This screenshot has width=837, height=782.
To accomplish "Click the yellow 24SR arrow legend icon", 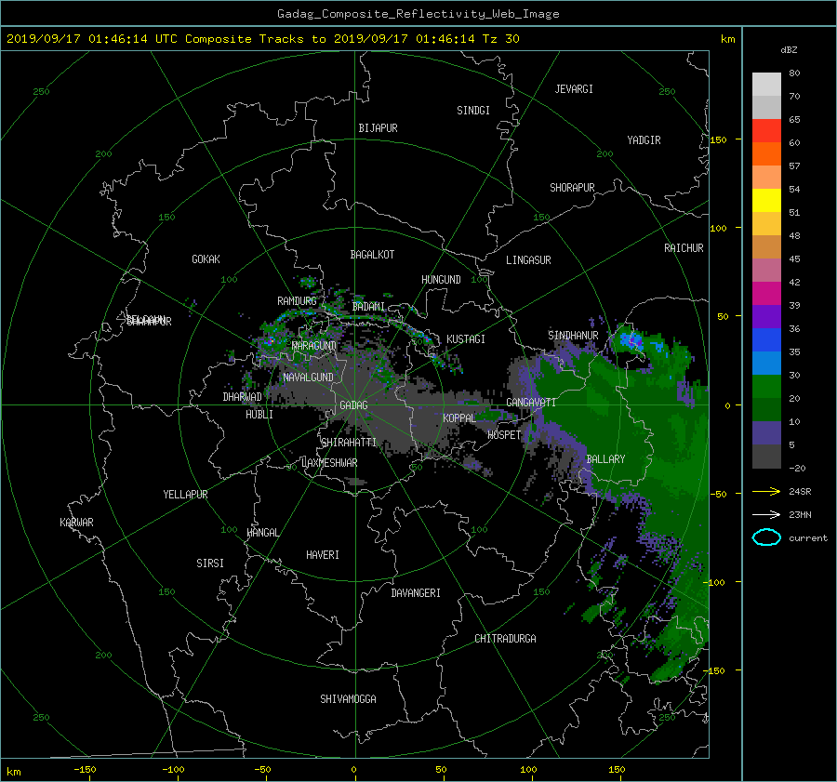I will (766, 491).
